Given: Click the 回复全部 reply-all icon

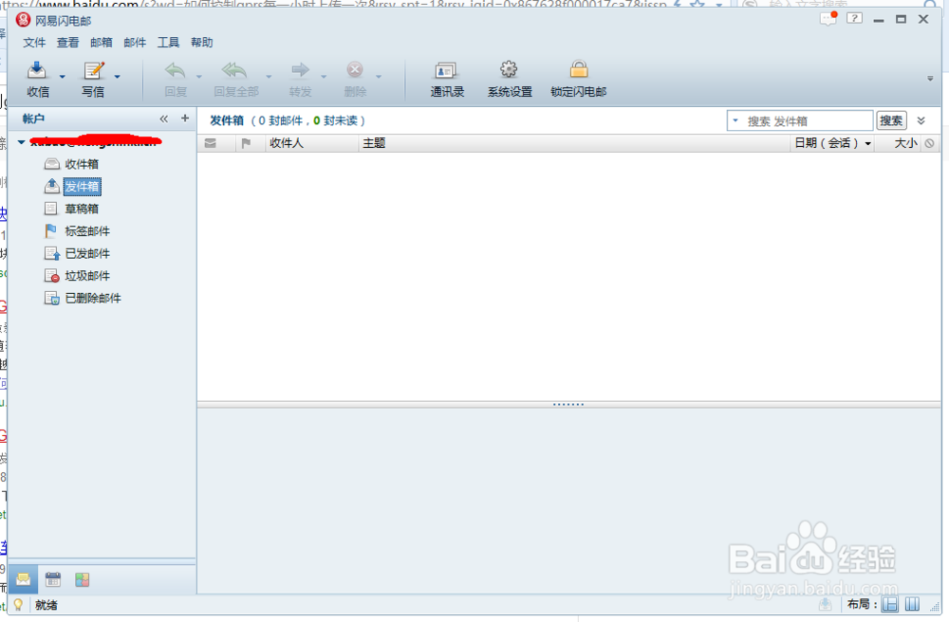Looking at the screenshot, I should pos(234,70).
